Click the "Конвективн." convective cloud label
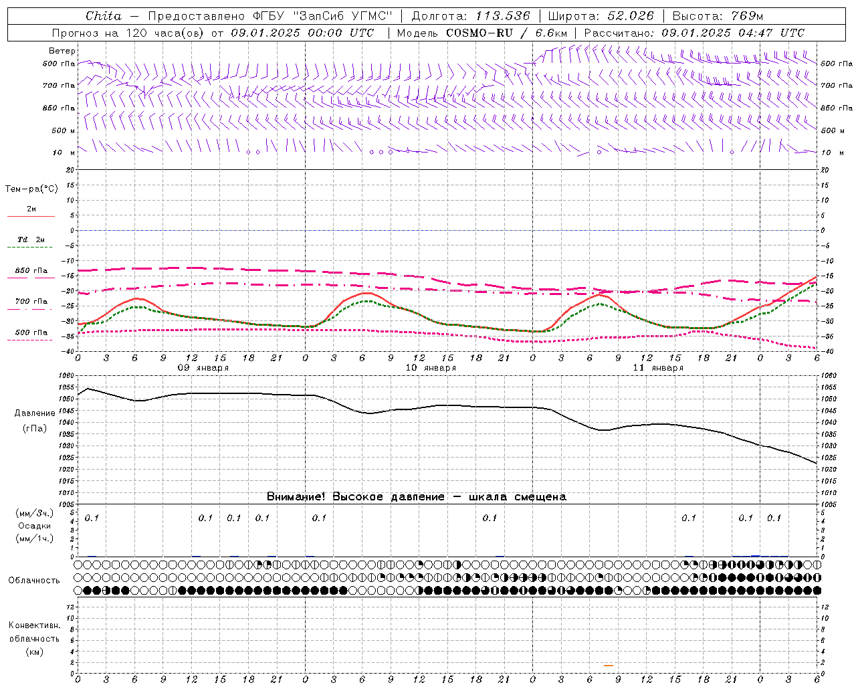856x685 pixels. (x=34, y=625)
